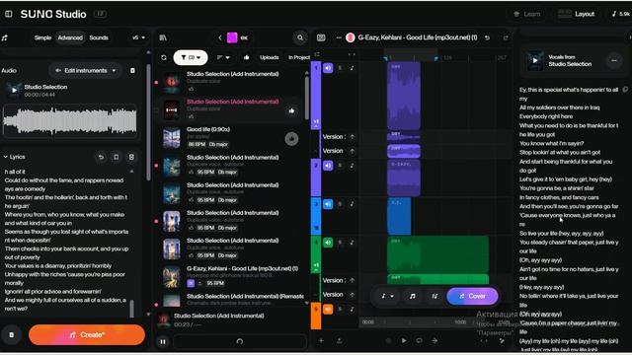Switch to the Sounds tab

[x=99, y=37]
